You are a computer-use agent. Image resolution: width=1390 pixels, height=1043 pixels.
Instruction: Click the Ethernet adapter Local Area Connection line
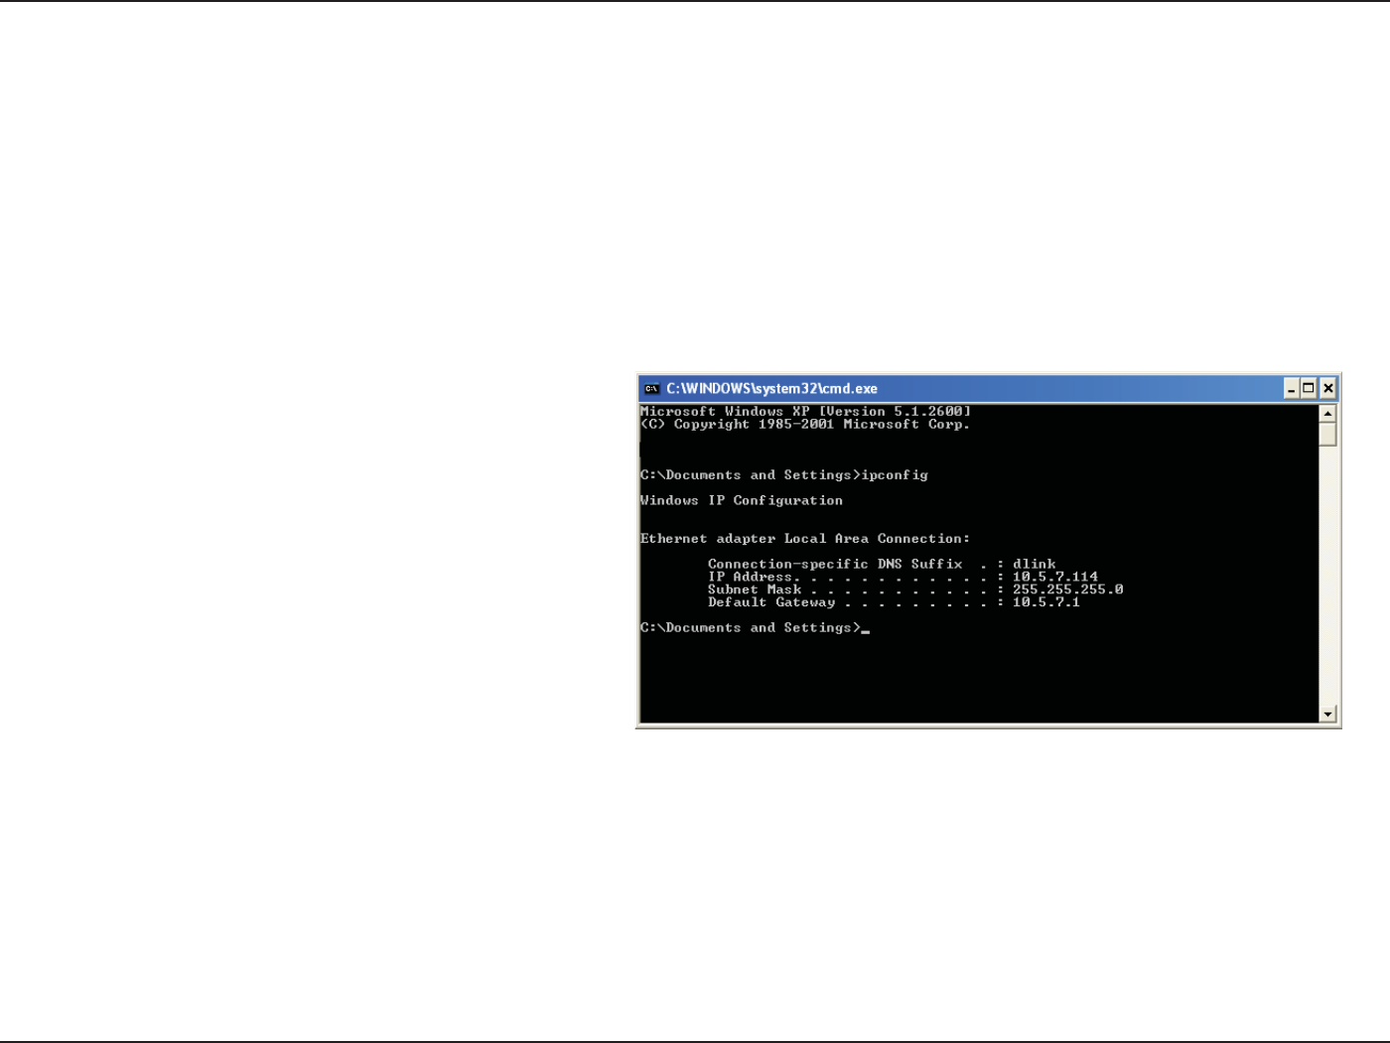[805, 539]
